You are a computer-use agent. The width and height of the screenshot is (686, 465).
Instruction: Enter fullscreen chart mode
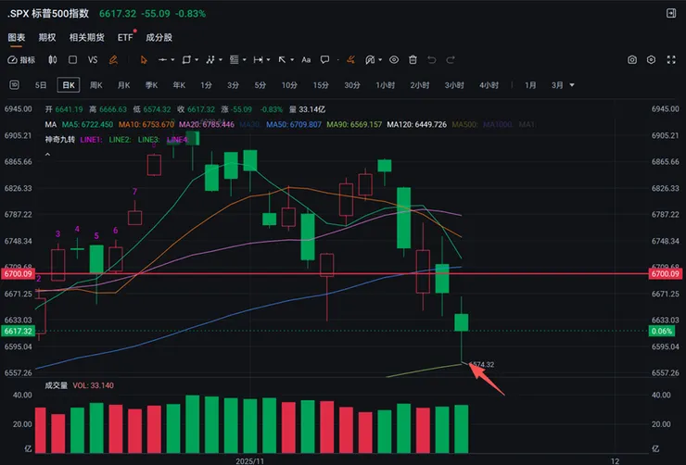671,59
